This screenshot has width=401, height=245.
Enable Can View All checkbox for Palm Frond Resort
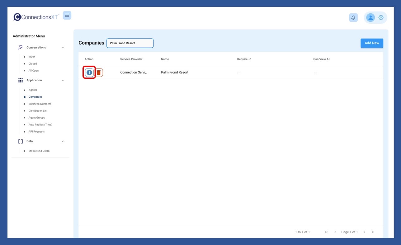tap(315, 73)
